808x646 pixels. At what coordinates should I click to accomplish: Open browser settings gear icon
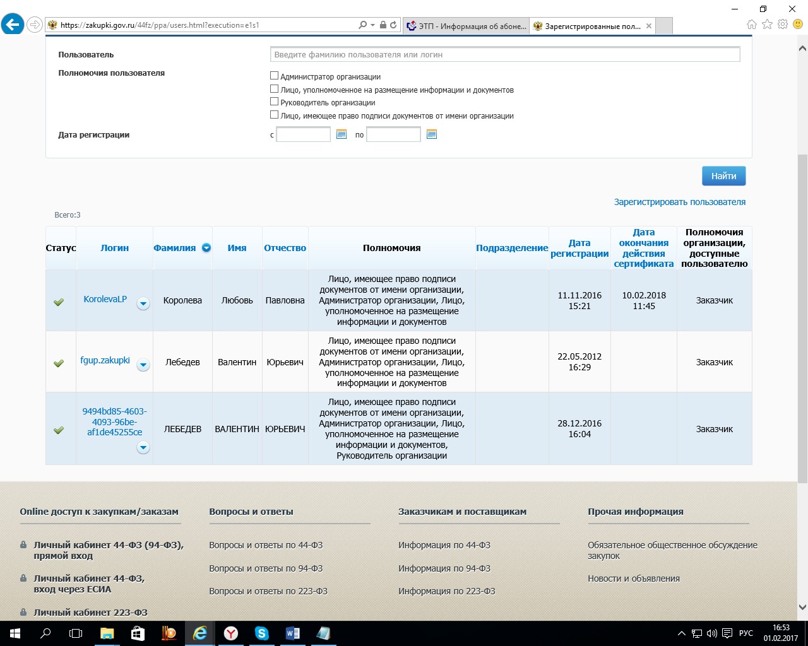[x=783, y=25]
